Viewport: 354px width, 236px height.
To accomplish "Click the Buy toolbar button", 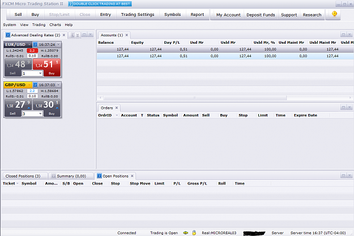I will (35, 15).
